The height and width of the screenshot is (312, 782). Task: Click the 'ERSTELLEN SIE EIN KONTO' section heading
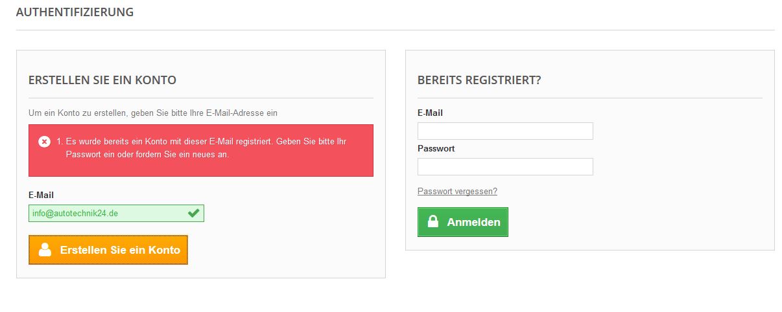click(x=102, y=80)
